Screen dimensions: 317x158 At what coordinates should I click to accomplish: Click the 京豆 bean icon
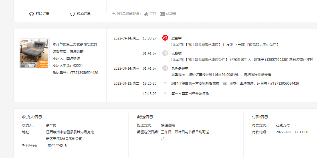click(146, 14)
